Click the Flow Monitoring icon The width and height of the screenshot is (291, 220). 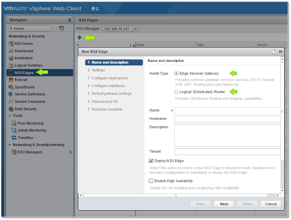click(x=14, y=123)
